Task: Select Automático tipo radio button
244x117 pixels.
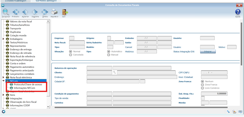Action: pos(109,51)
